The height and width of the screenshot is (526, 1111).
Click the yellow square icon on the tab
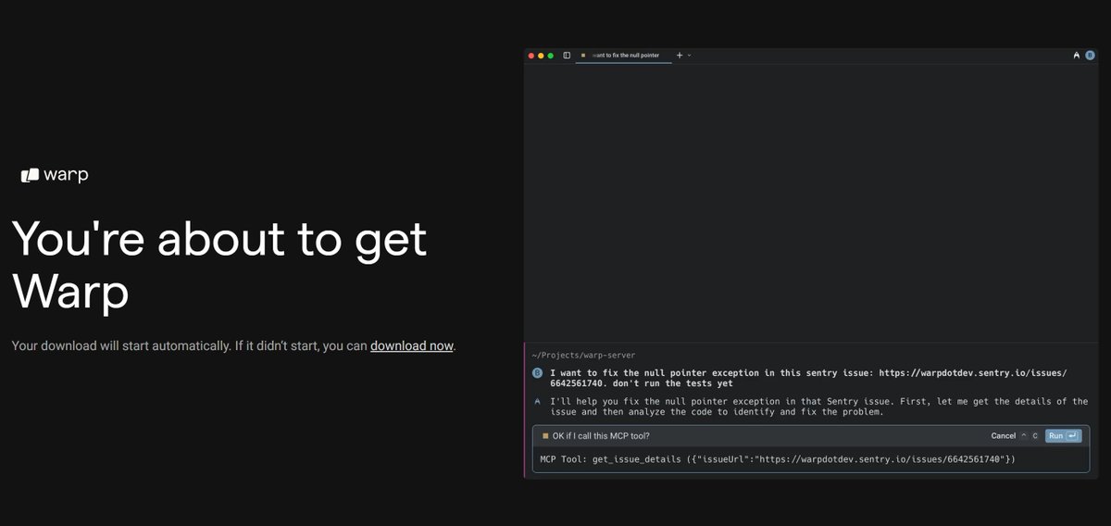(583, 56)
